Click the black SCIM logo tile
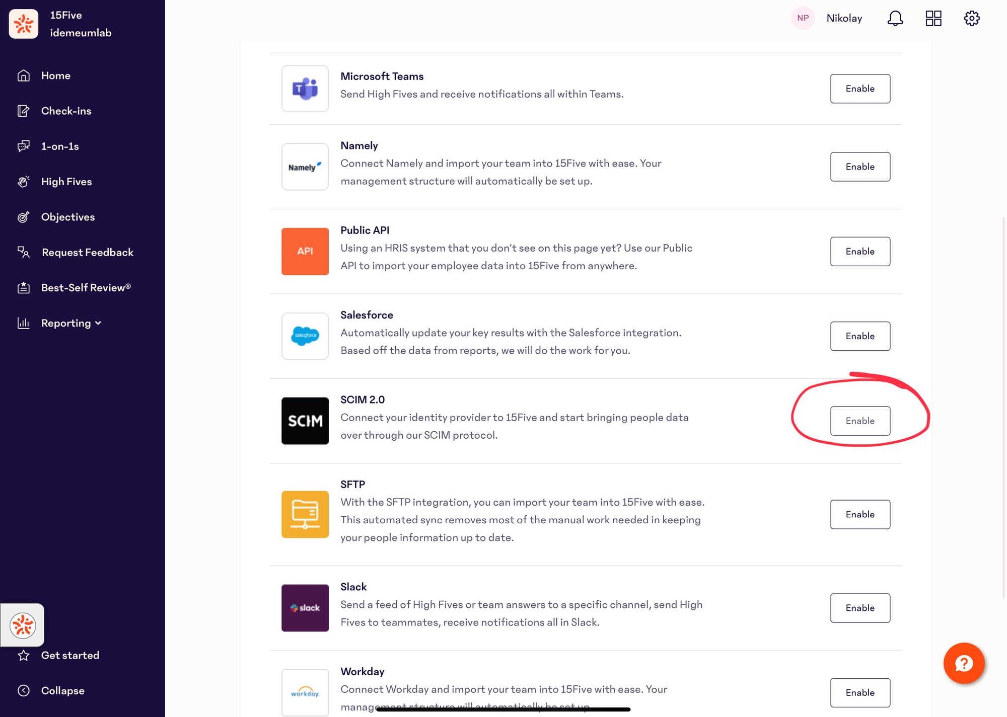The height and width of the screenshot is (717, 1007). coord(305,421)
